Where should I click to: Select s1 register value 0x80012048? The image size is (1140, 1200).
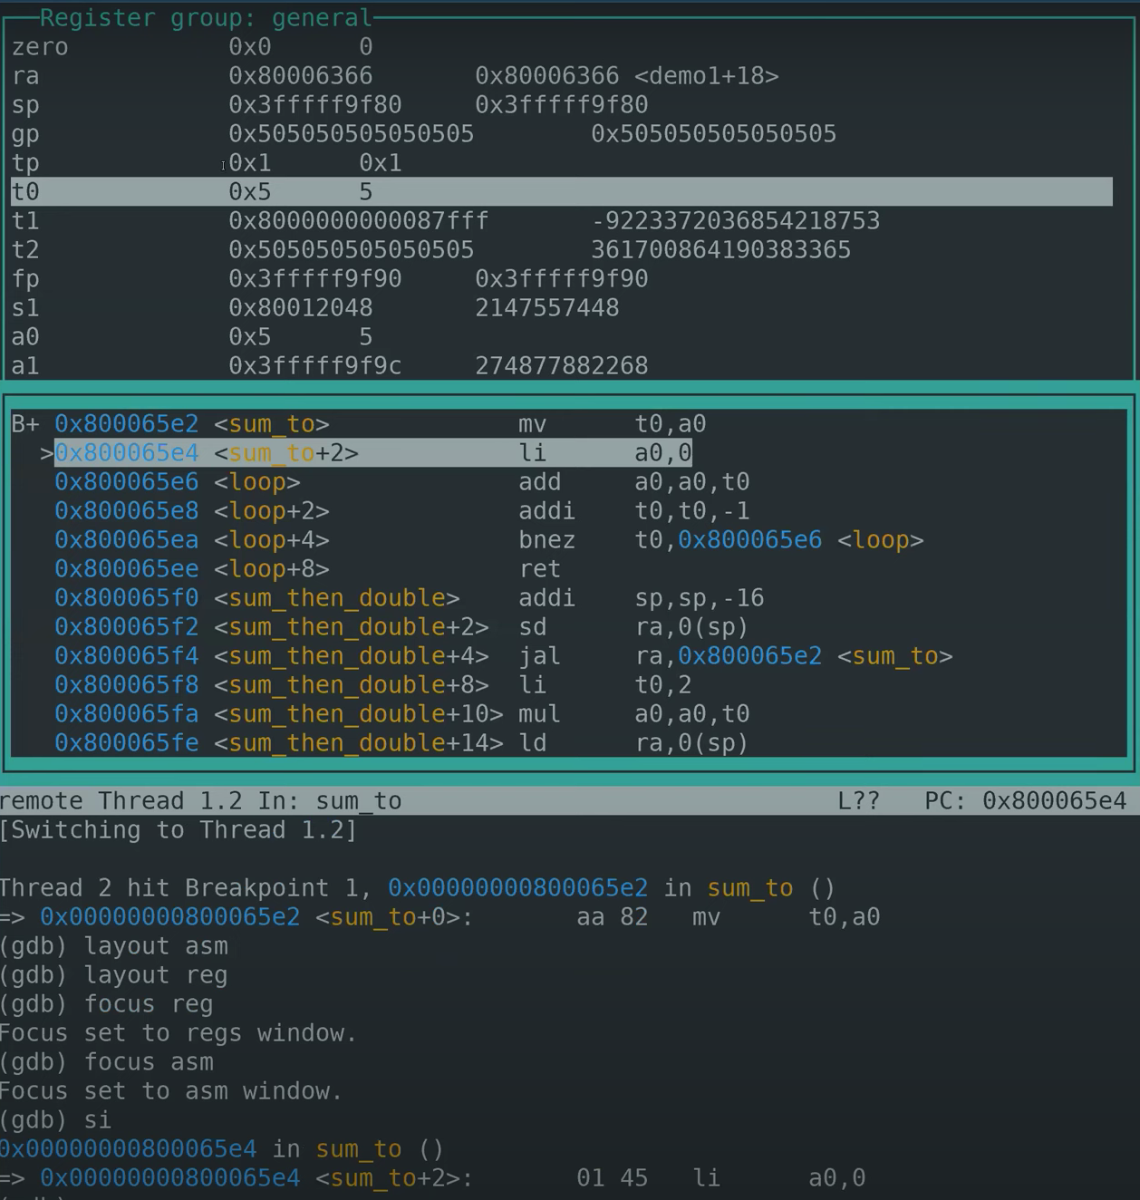click(300, 308)
